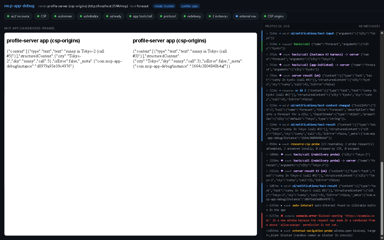Click the protocol log scrollbar down arrow

tap(382, 238)
